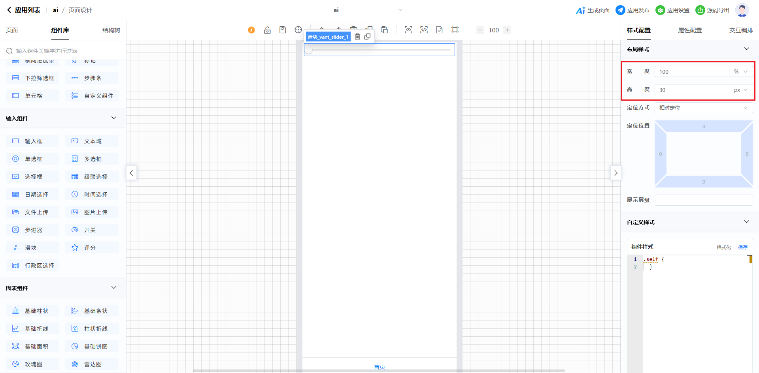
Task: Click the save icon in toolbar
Action: click(x=283, y=30)
